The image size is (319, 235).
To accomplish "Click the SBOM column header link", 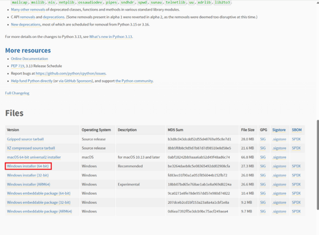I will 297,130.
